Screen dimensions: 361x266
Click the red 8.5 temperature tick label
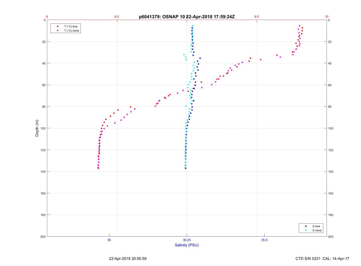click(117, 17)
